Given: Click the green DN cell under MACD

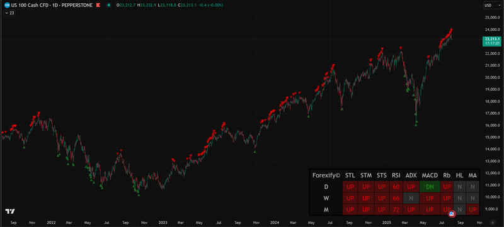Looking at the screenshot, I should 430,187.
